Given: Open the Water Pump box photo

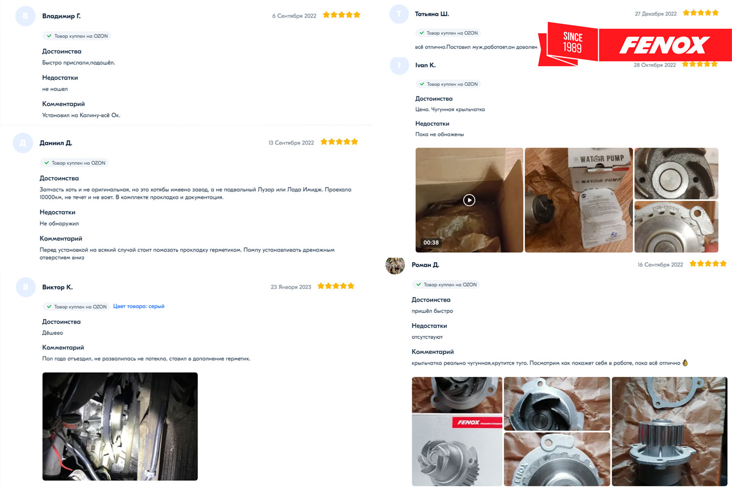Looking at the screenshot, I should (x=579, y=200).
